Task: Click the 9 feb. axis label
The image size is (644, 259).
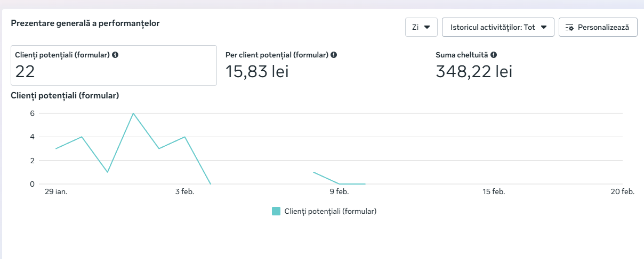Action: click(339, 191)
